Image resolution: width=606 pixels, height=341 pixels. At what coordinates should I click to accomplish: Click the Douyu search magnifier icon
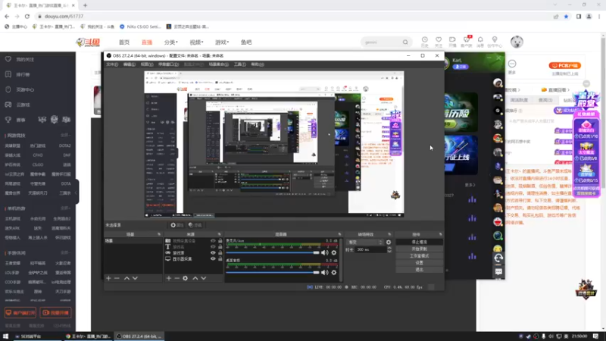(x=405, y=42)
